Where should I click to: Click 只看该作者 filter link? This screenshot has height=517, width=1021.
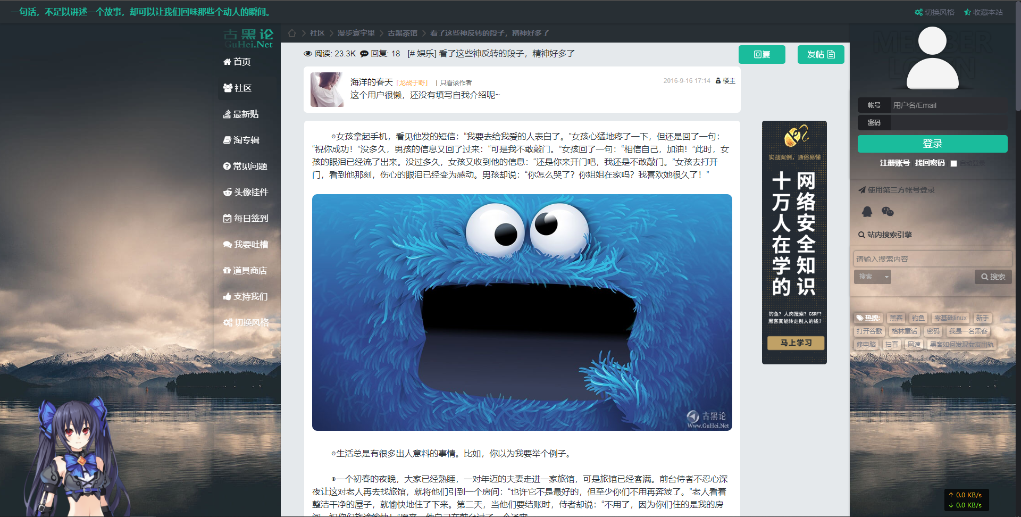(456, 83)
